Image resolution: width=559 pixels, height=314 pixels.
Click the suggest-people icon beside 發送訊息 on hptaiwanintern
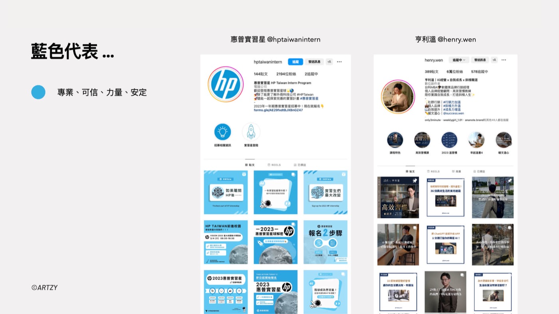coord(329,62)
